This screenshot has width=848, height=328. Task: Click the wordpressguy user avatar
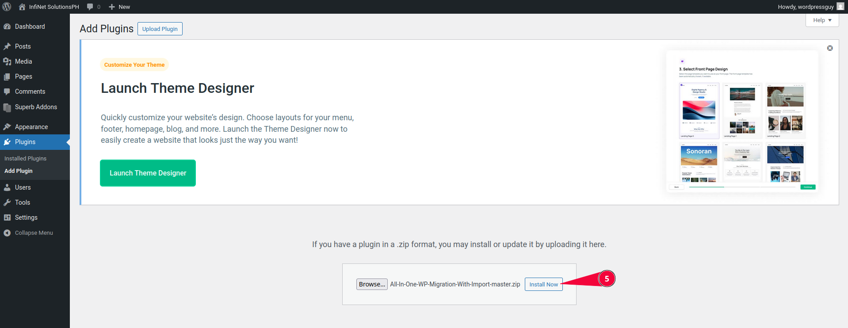coord(840,7)
